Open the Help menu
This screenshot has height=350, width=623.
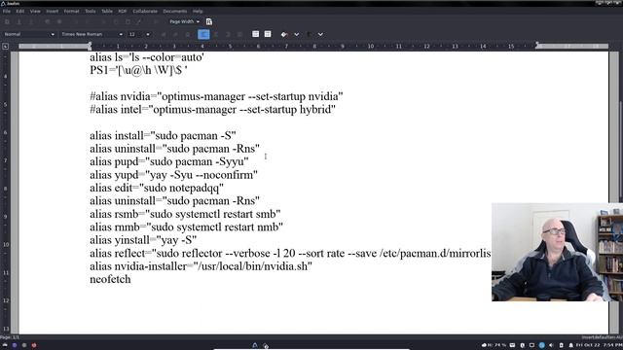pos(198,11)
